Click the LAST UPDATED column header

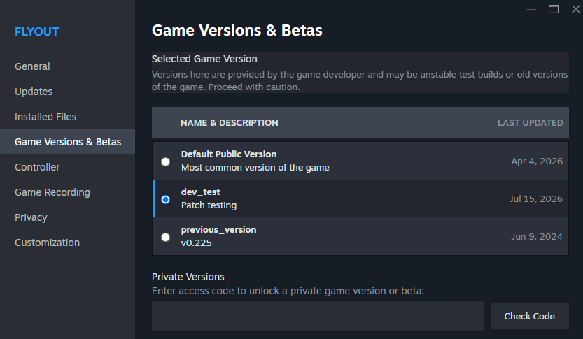pos(531,123)
